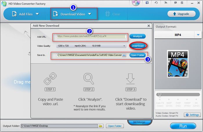
Task: Click the Upgrade button
Action: pyautogui.click(x=181, y=14)
